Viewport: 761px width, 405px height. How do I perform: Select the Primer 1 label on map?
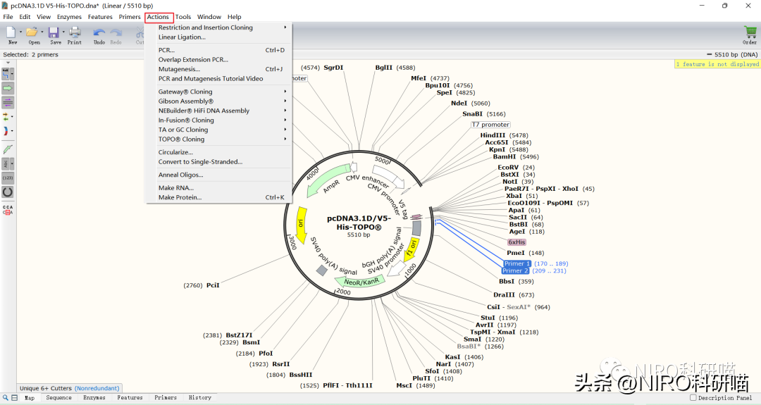pos(516,263)
